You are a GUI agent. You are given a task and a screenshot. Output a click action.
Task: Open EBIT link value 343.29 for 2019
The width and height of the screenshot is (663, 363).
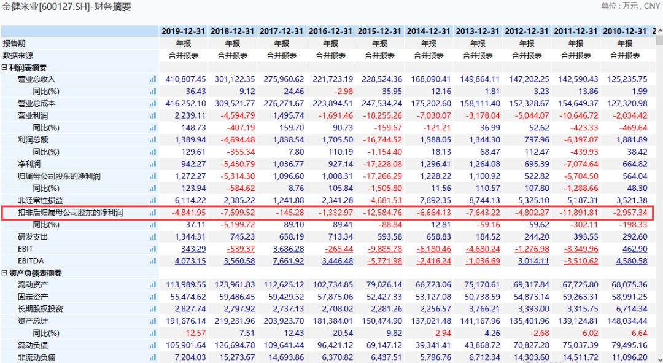[193, 249]
